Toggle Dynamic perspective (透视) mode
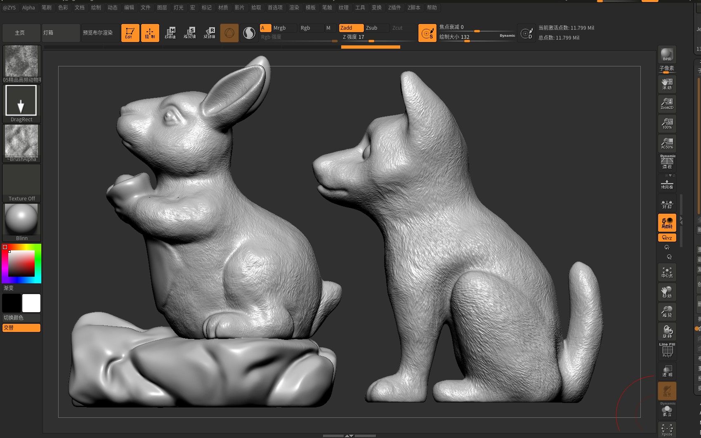Image resolution: width=701 pixels, height=438 pixels. point(667,162)
